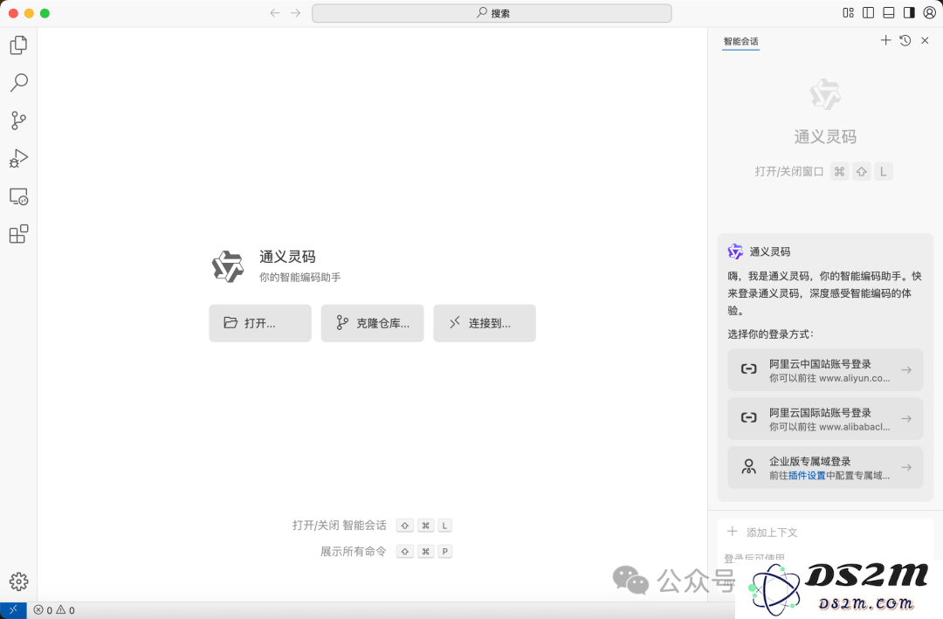Open the customize layout control
Screen dimensions: 943x619
(848, 12)
